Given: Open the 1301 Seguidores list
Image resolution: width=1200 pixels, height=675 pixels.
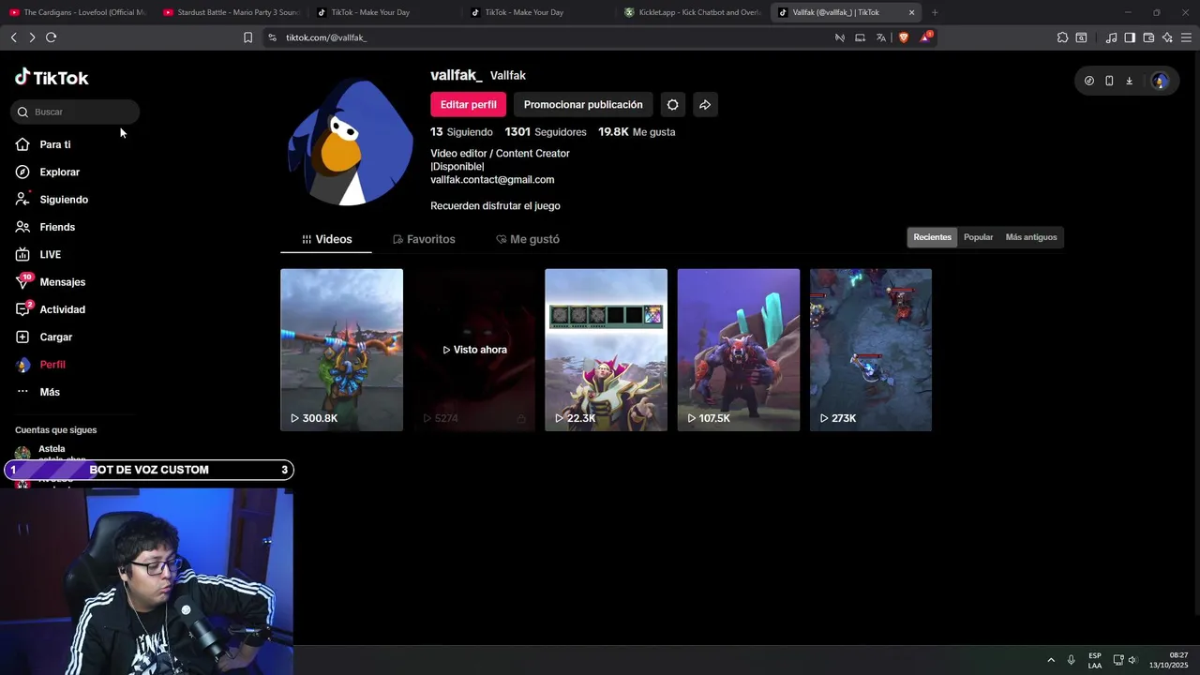Looking at the screenshot, I should (546, 132).
